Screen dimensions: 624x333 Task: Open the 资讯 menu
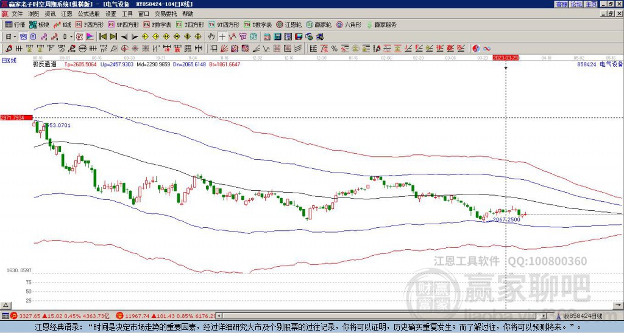[50, 14]
